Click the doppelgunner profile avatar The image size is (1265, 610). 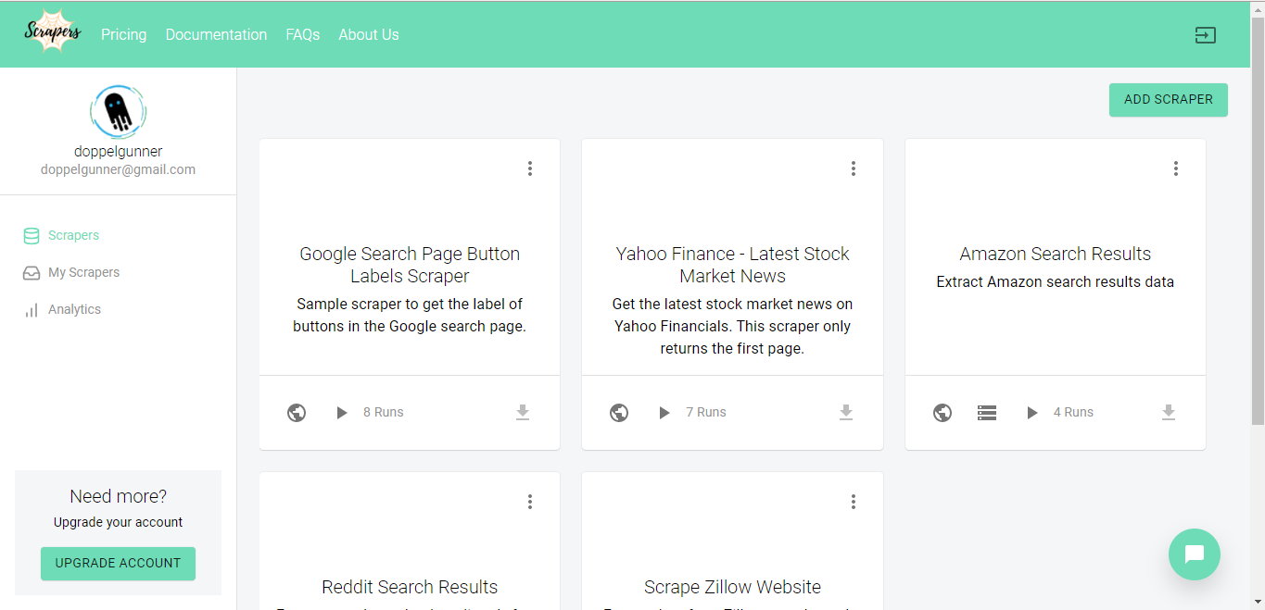(118, 112)
